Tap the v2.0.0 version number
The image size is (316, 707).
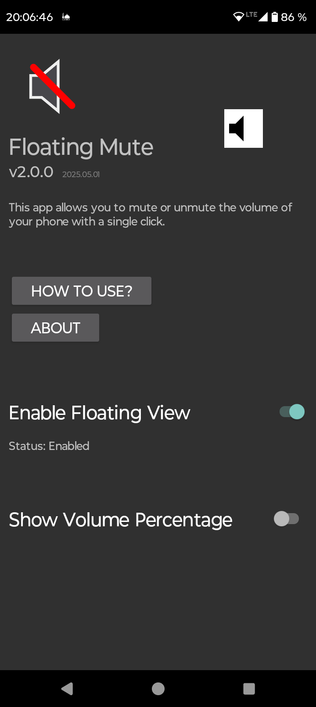point(31,172)
